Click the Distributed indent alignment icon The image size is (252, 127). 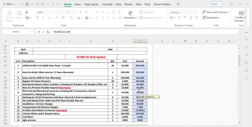pyautogui.click(x=119, y=18)
